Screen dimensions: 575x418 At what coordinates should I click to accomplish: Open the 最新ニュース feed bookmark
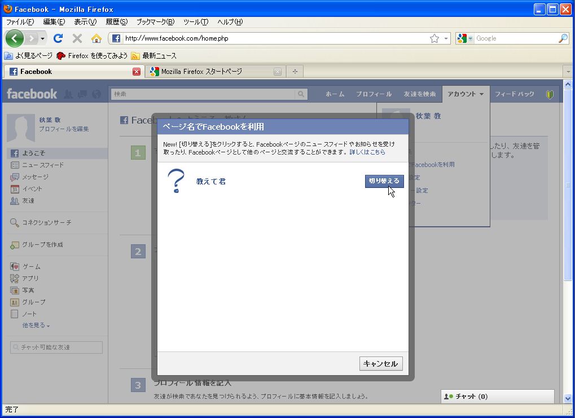pyautogui.click(x=154, y=56)
